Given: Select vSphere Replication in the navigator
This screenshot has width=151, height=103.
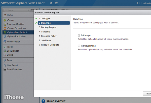Looking at the screenshot, I should pos(16,36).
